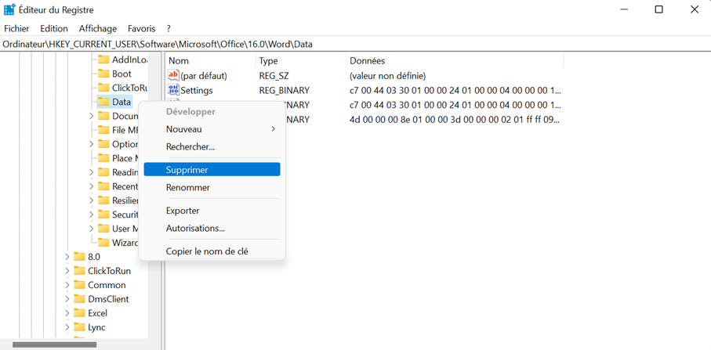Click the ClickToRu folder icon under Word
711x350 pixels.
103,88
